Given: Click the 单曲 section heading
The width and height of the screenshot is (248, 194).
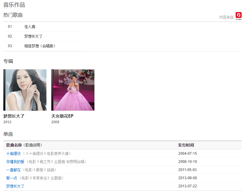Looking at the screenshot, I should tap(8, 134).
